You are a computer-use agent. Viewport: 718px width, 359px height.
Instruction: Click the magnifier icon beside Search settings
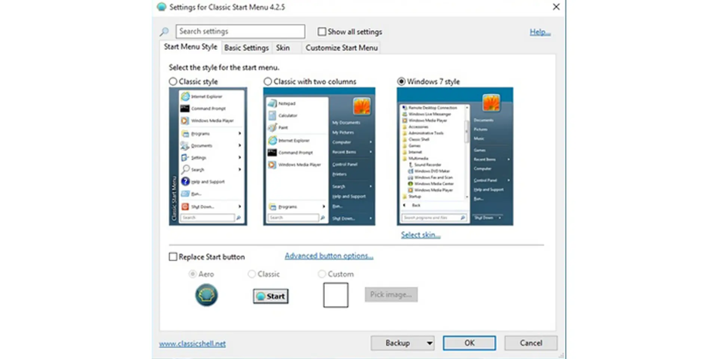(x=164, y=32)
